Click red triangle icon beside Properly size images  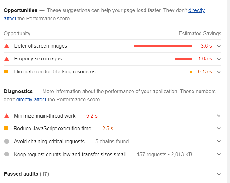pos(7,59)
